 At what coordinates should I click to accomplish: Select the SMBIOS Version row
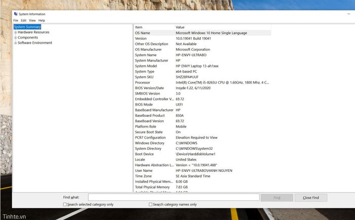[202, 93]
